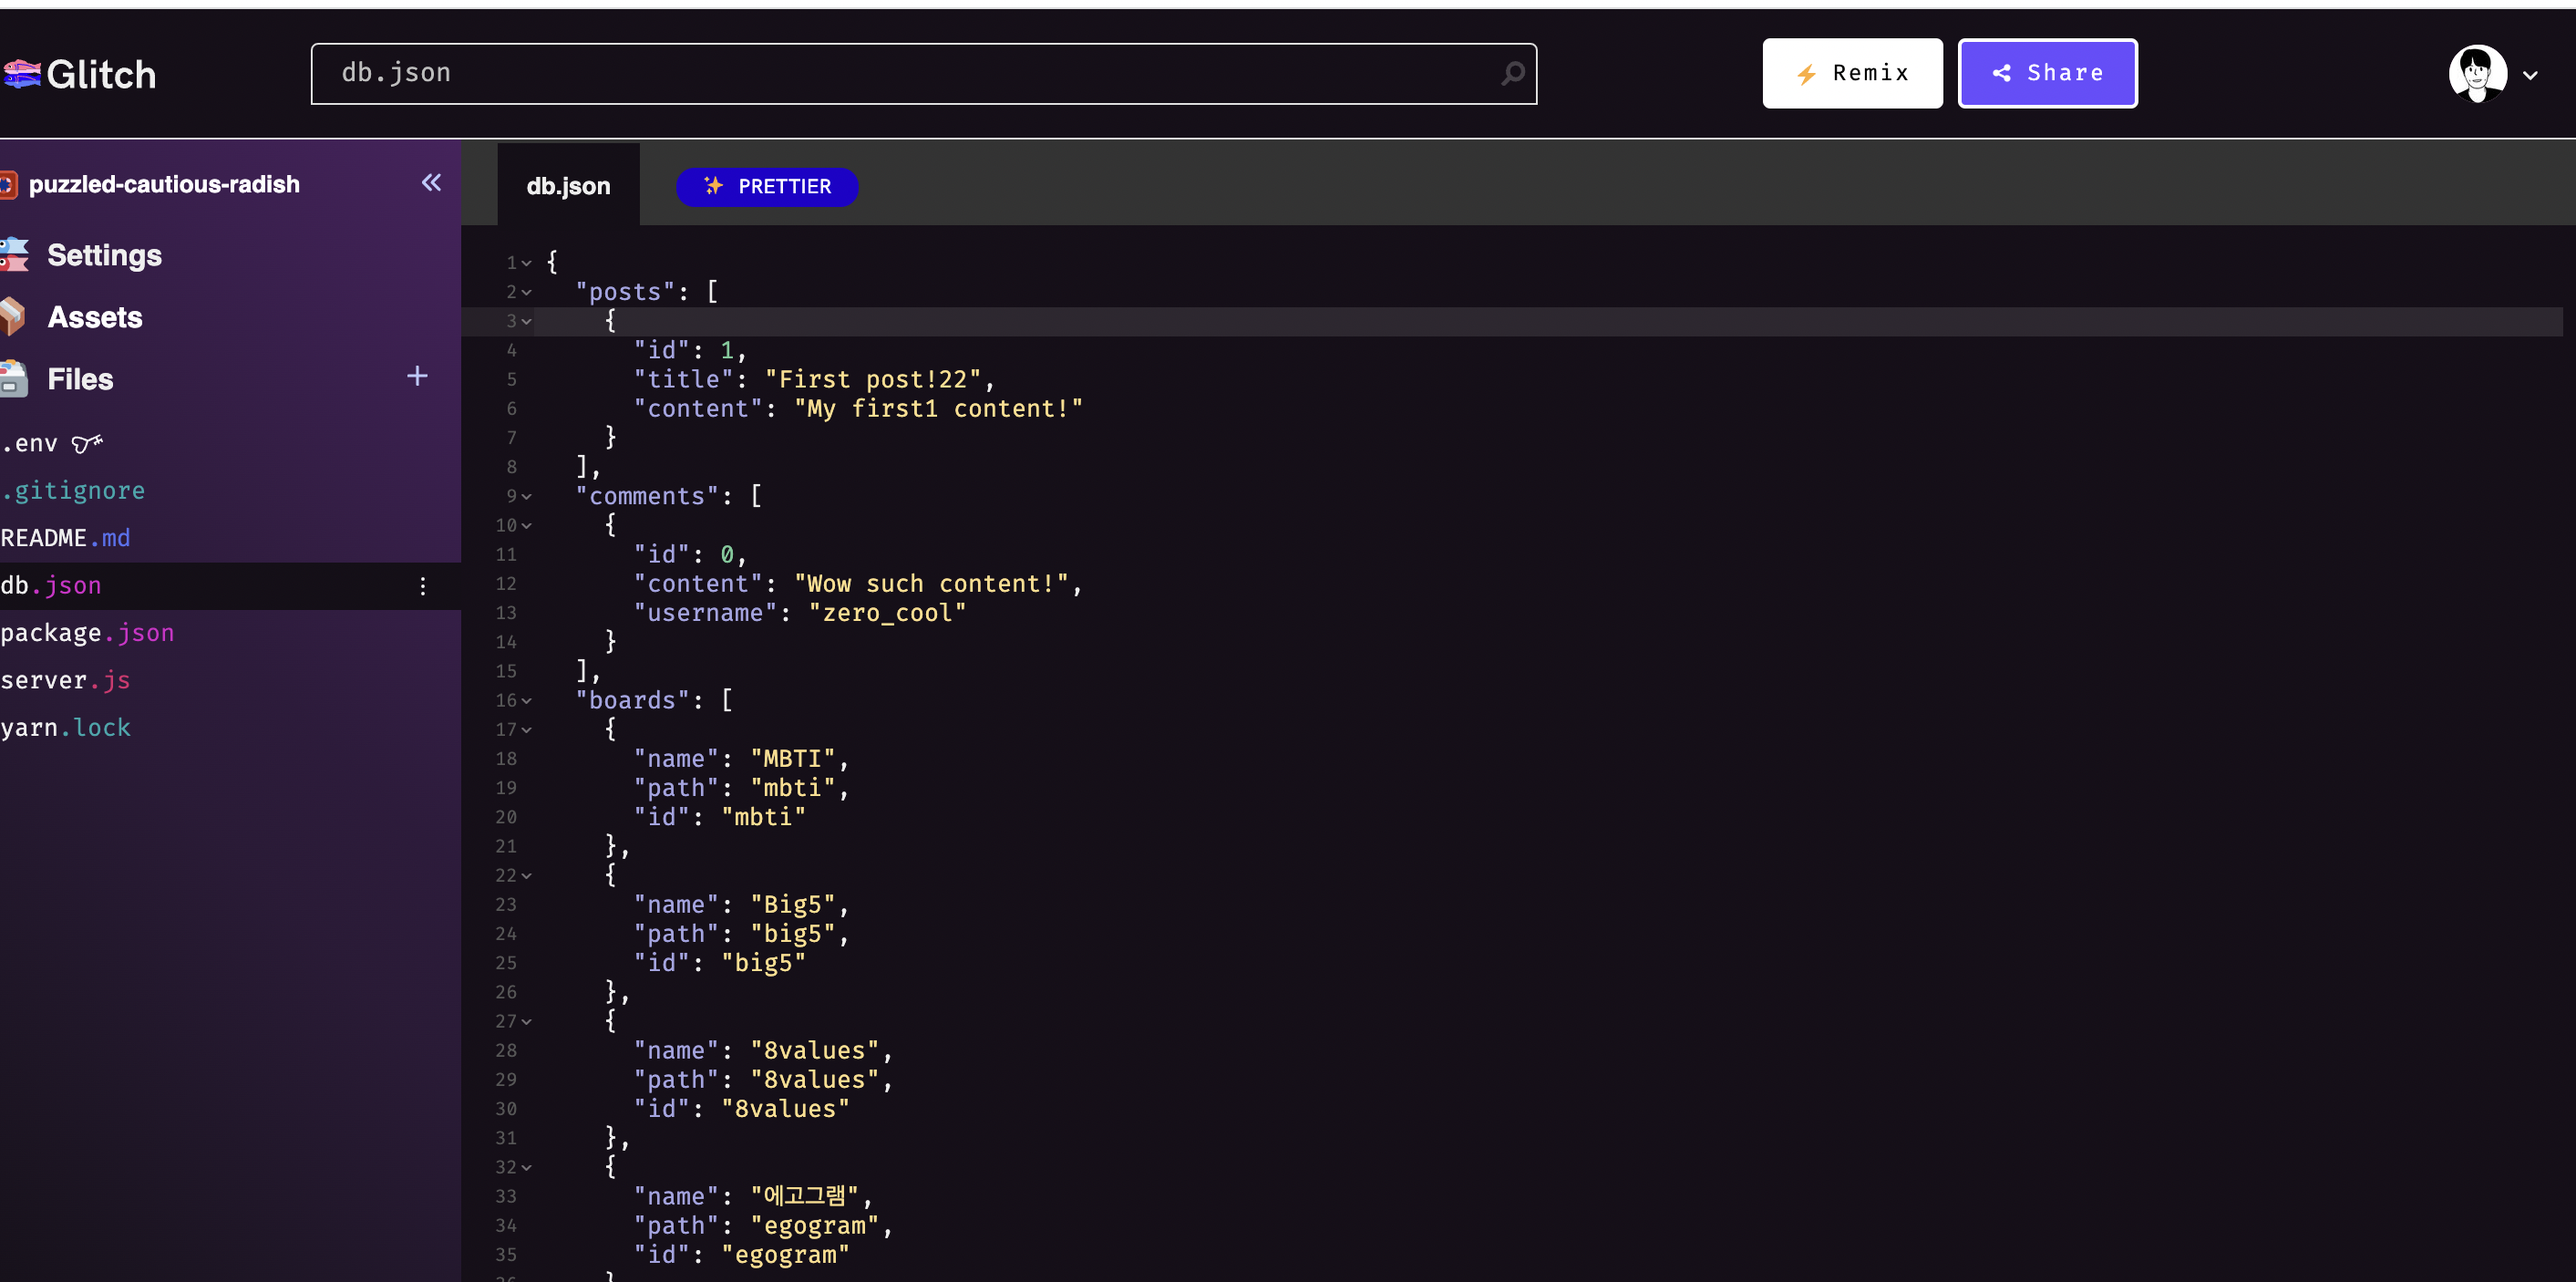
Task: Select the db.json editor tab
Action: pyautogui.click(x=568, y=186)
